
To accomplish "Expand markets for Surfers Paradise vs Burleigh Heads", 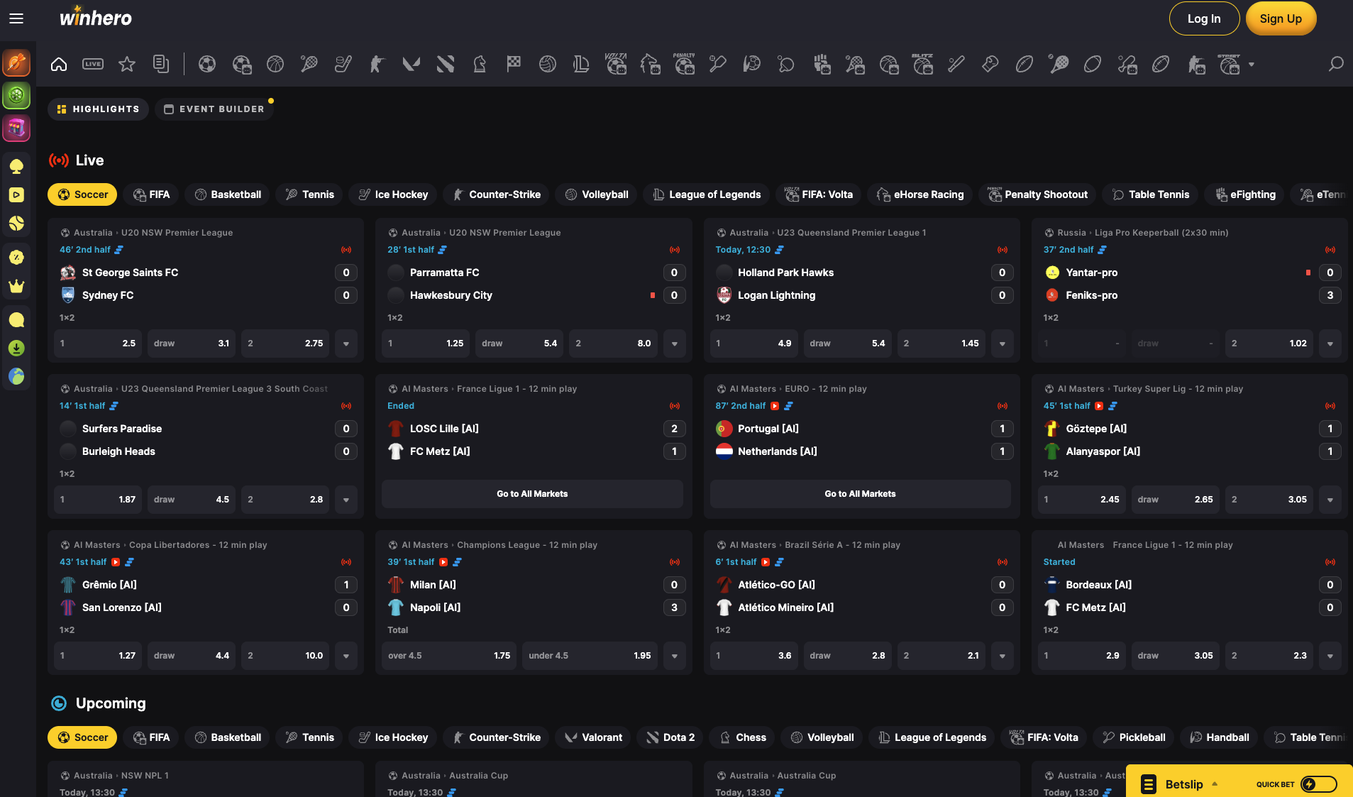I will (x=346, y=500).
